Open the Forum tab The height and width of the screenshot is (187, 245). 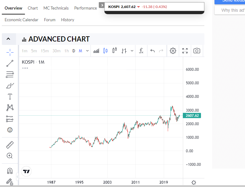[x=50, y=20]
